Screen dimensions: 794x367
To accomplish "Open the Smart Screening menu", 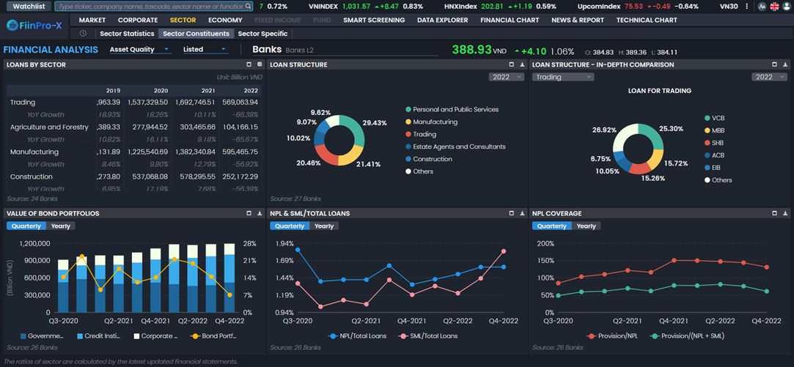I will [x=374, y=20].
